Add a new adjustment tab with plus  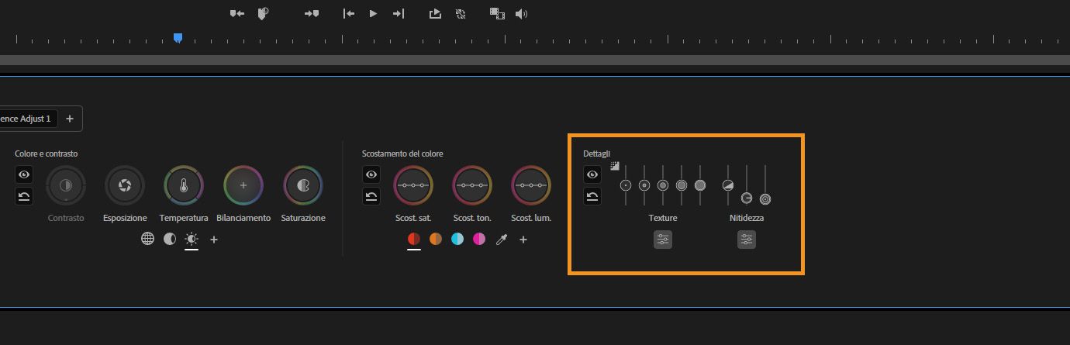pos(70,119)
